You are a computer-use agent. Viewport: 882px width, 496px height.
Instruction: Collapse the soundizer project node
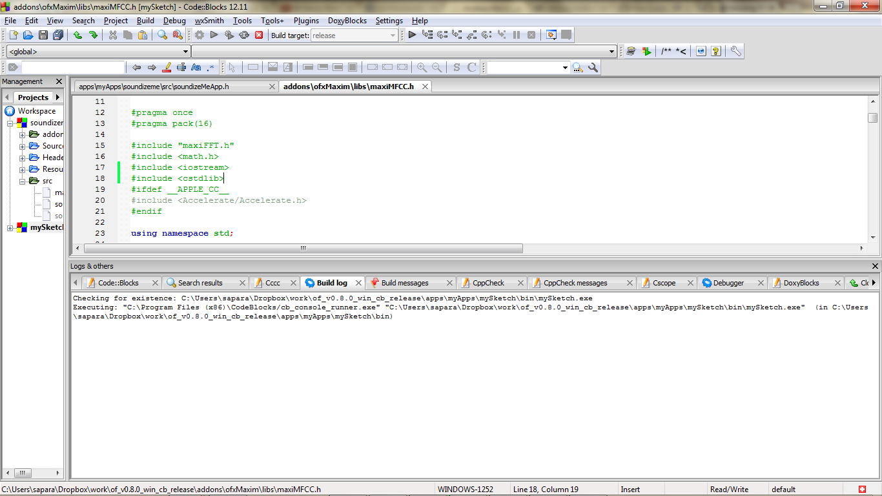point(10,123)
